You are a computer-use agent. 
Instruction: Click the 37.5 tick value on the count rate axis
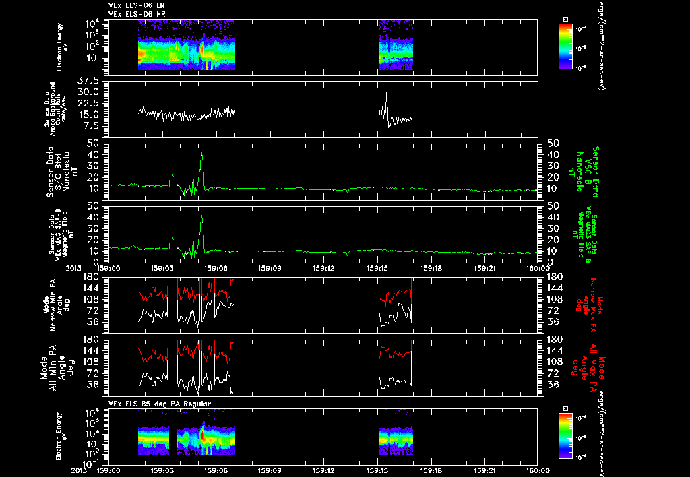click(x=88, y=81)
